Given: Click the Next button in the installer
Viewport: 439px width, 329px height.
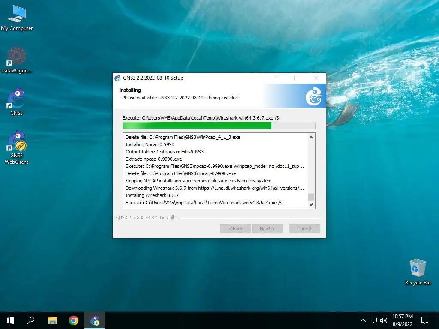Looking at the screenshot, I should [268, 229].
